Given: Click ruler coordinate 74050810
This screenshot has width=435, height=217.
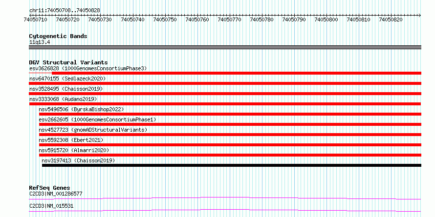Looking at the screenshot, I should (x=359, y=20).
